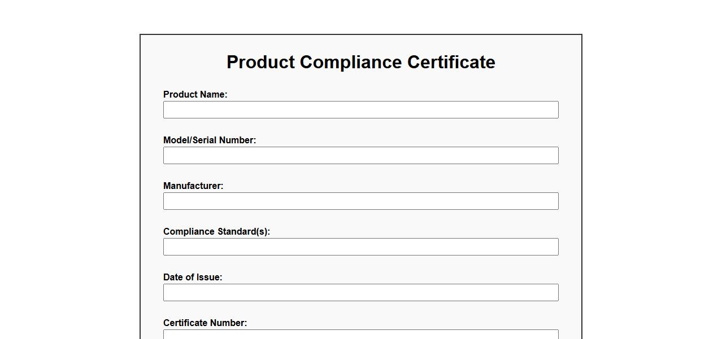Click gray form background left of the heading
The height and width of the screenshot is (339, 722).
click(x=181, y=62)
